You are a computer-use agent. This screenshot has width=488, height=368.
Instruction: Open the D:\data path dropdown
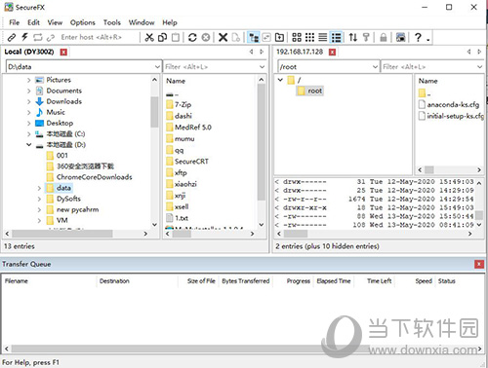(x=157, y=67)
